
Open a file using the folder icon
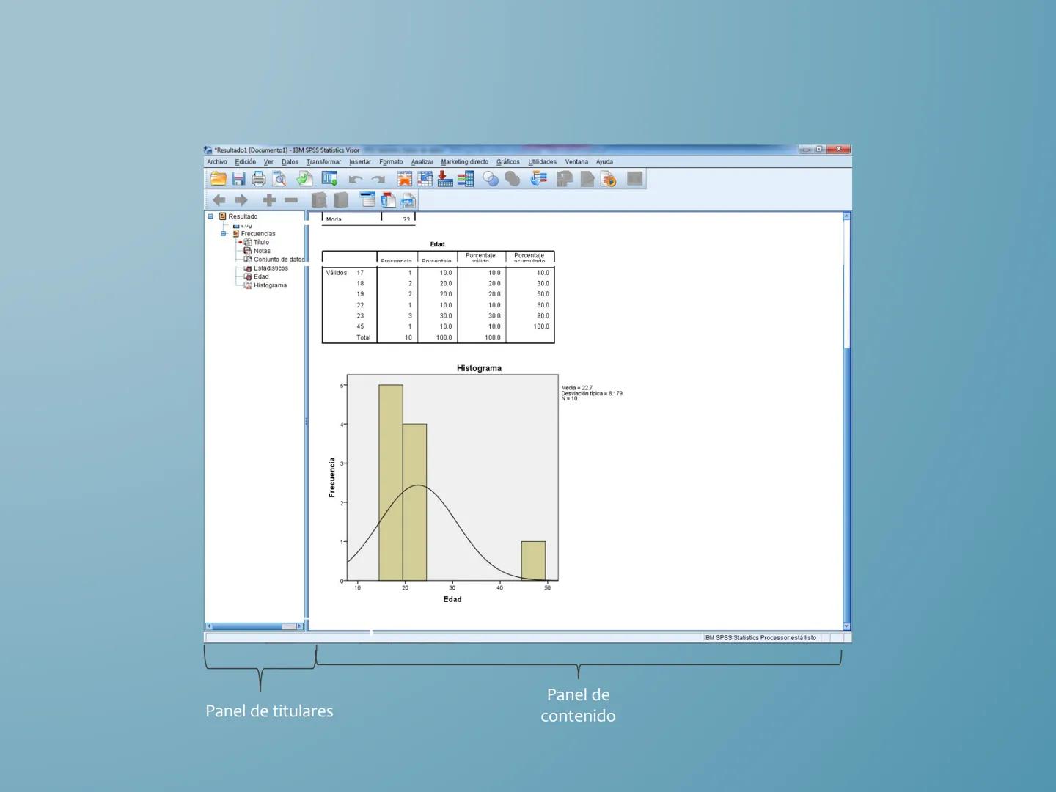(x=218, y=178)
